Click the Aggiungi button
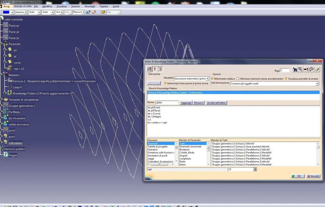This screenshot has width=325, height=207. click(186, 103)
